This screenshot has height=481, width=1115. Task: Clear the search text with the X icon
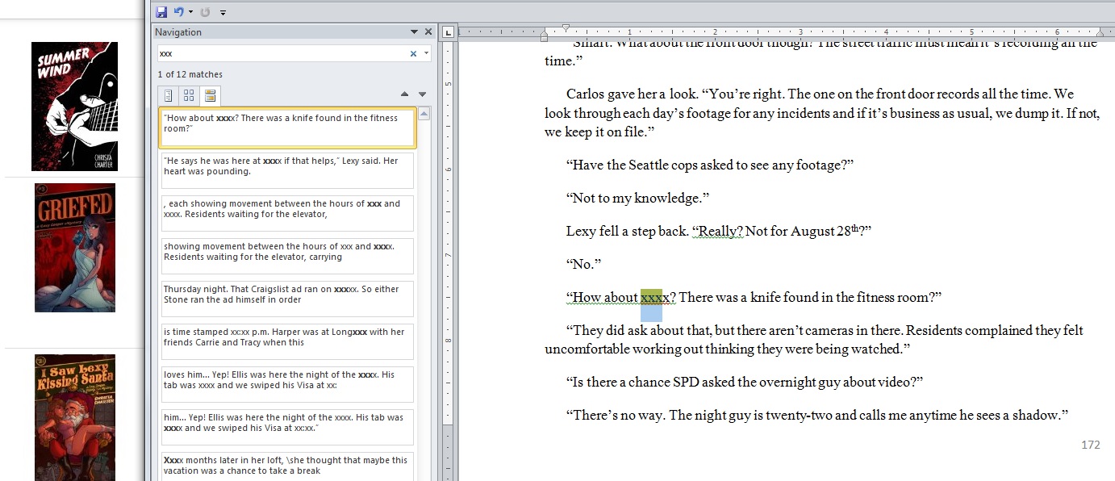413,53
